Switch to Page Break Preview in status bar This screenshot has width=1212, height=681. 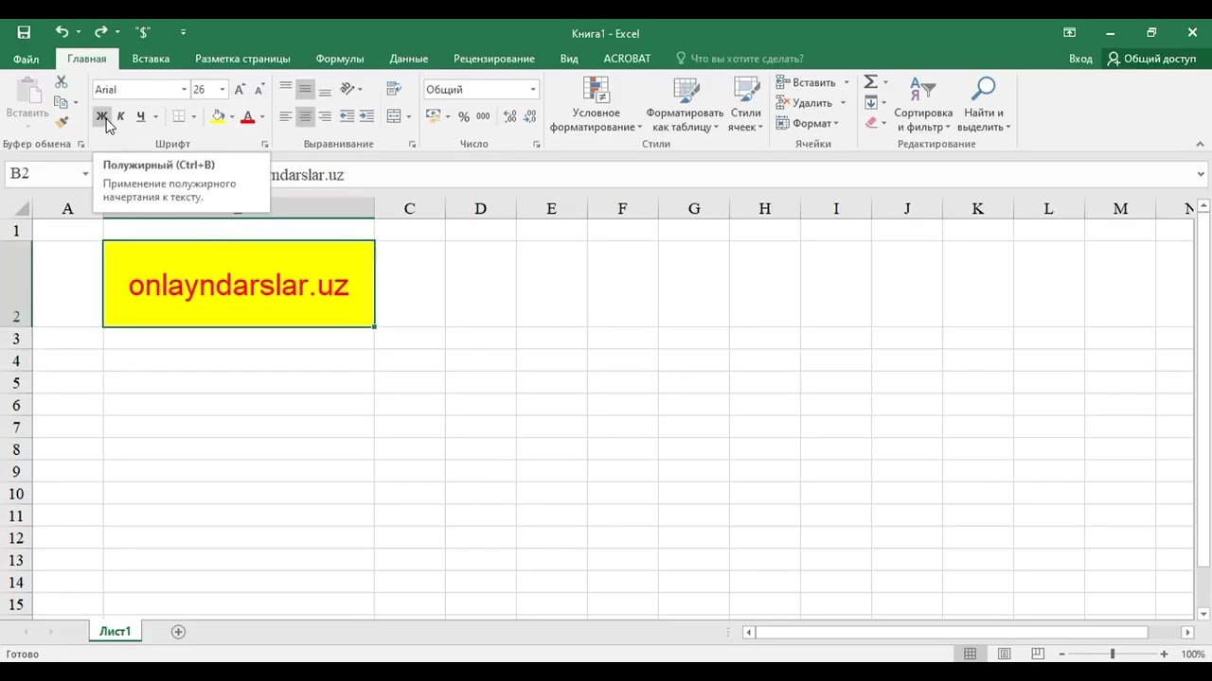click(1039, 655)
